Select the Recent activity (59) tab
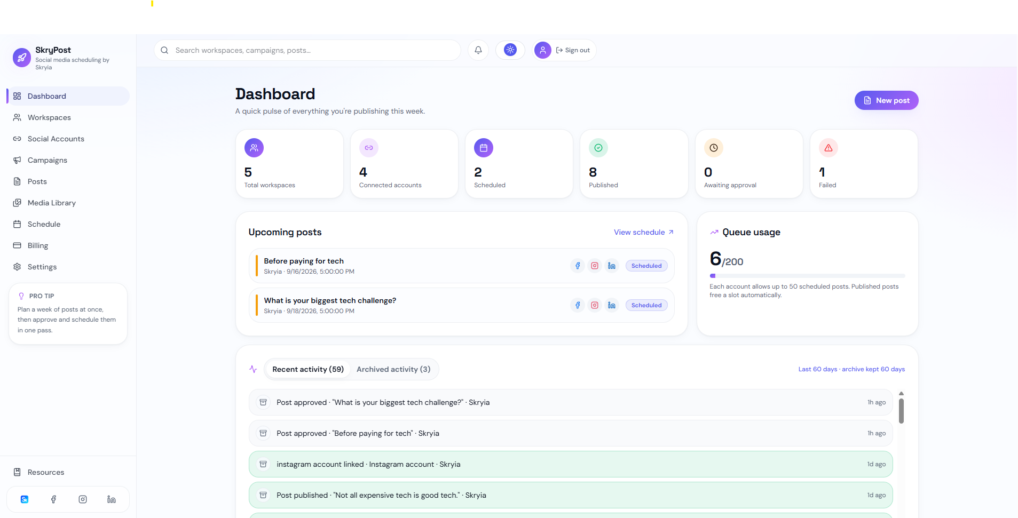1018x518 pixels. click(308, 369)
